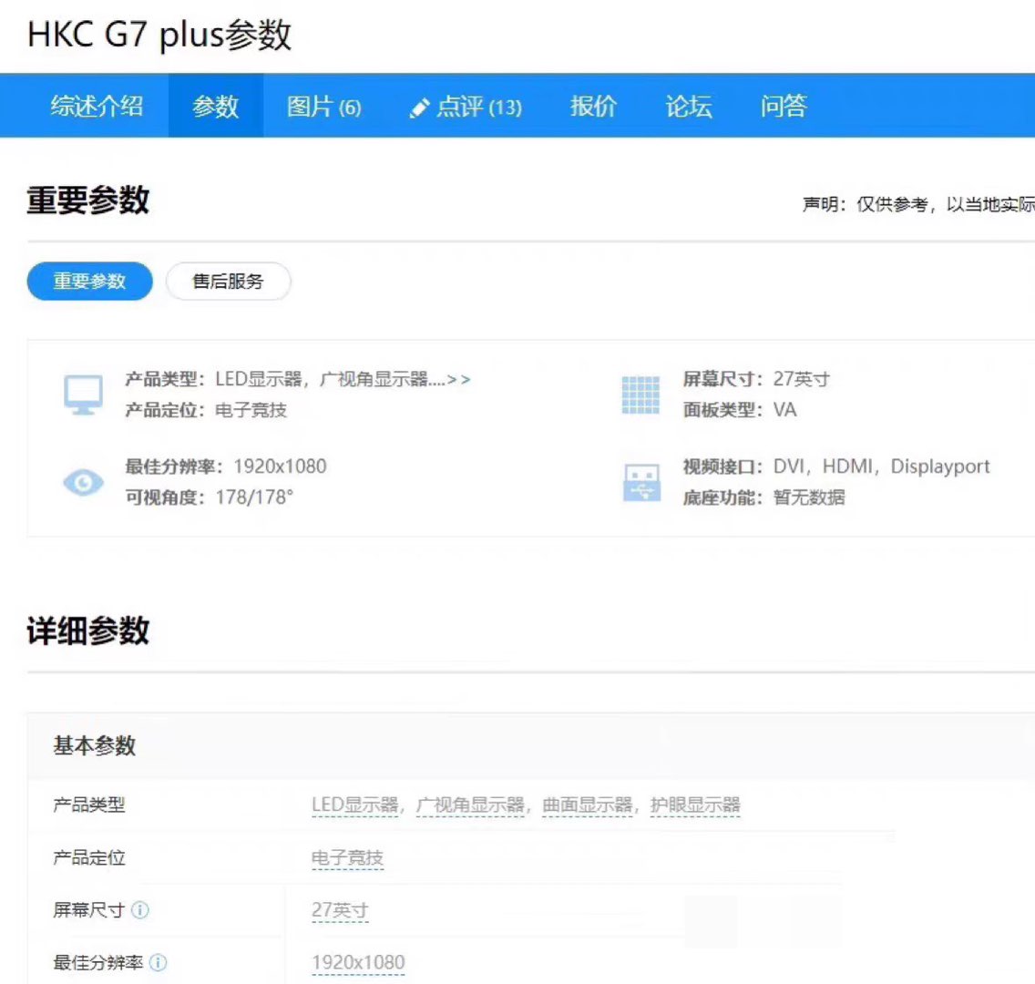Open the 曲面显示器 link

[x=588, y=805]
